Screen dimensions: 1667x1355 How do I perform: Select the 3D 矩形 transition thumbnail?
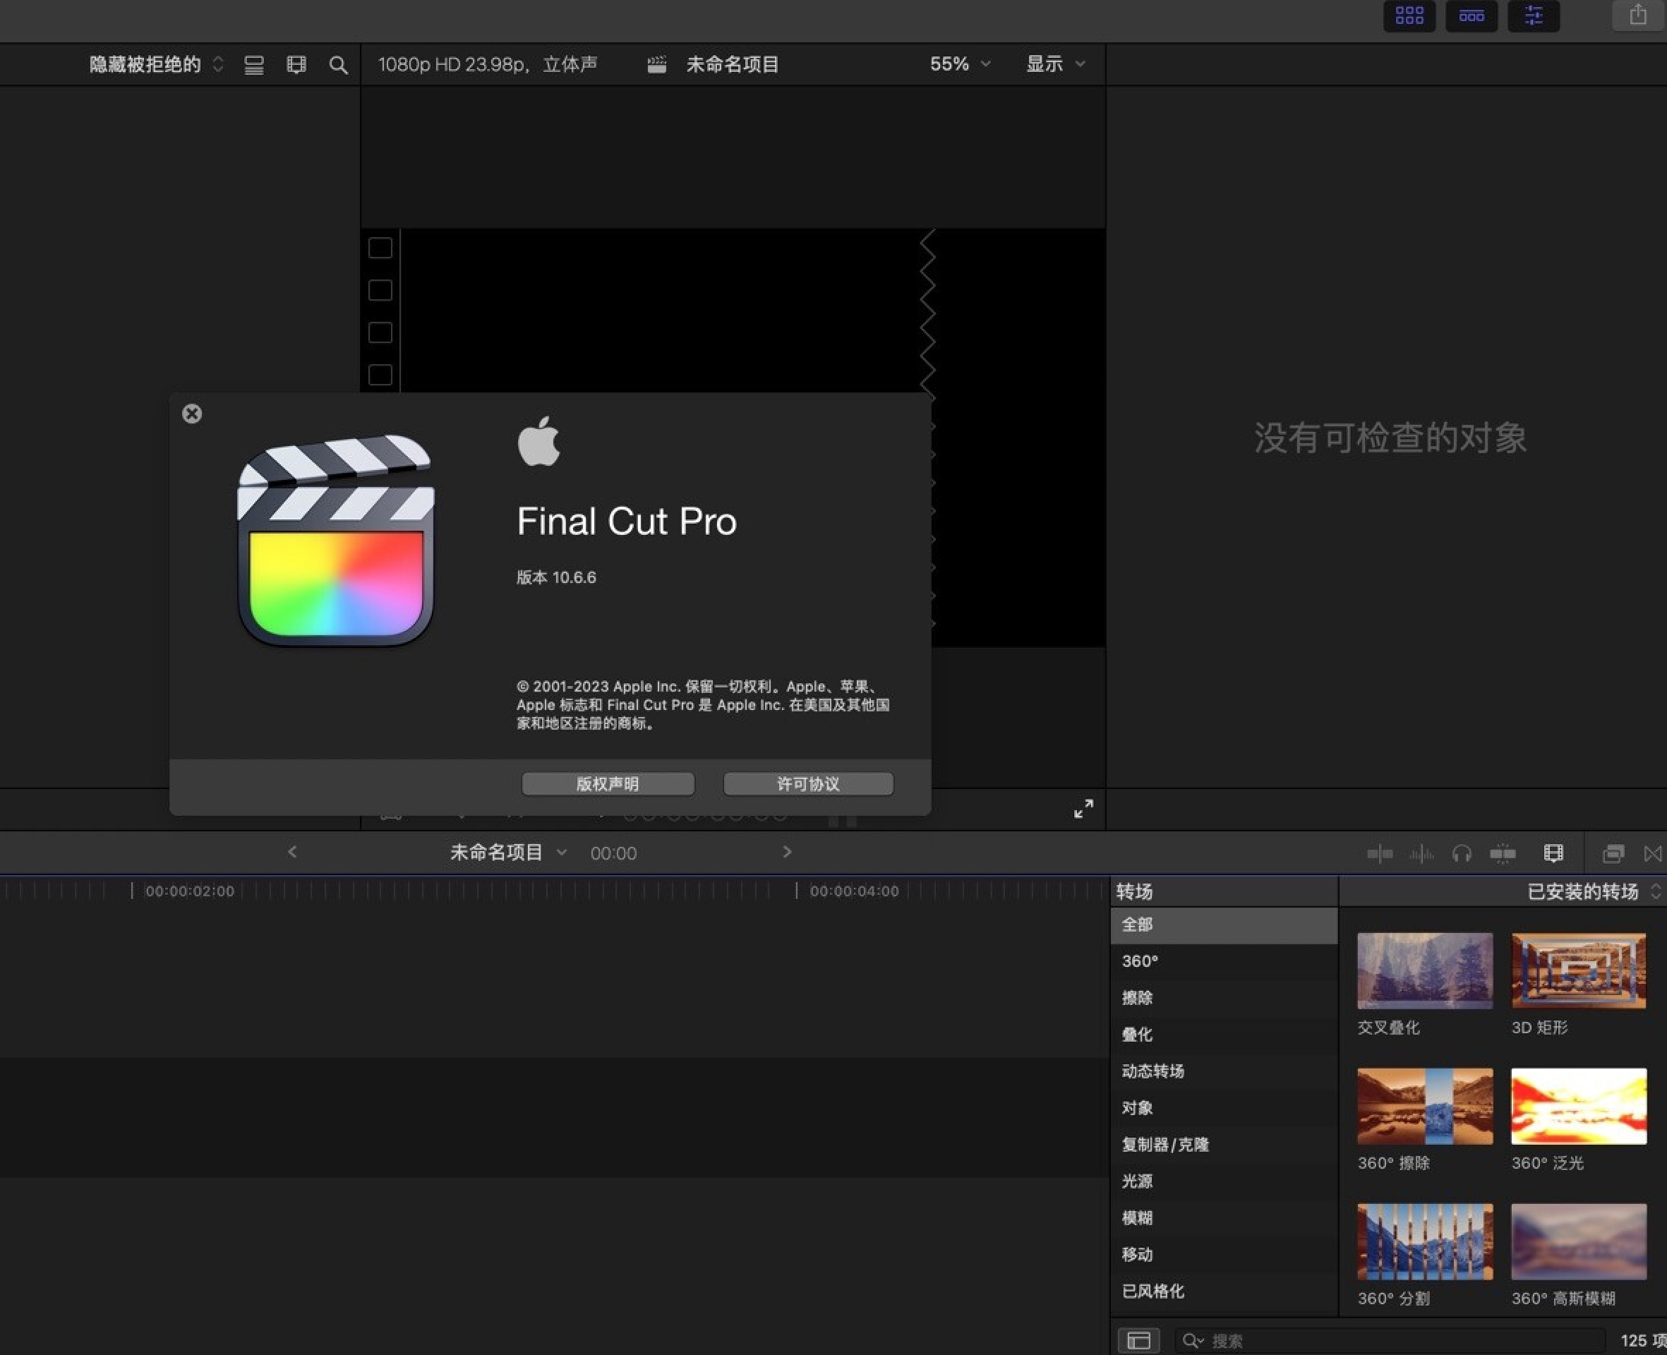1579,970
